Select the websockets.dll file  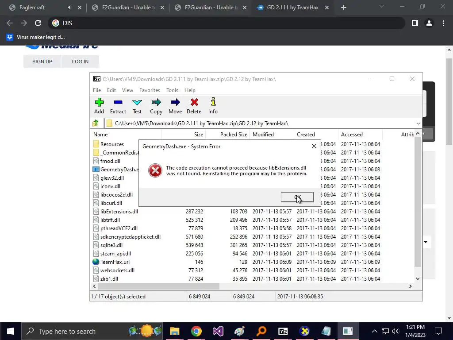point(117,270)
